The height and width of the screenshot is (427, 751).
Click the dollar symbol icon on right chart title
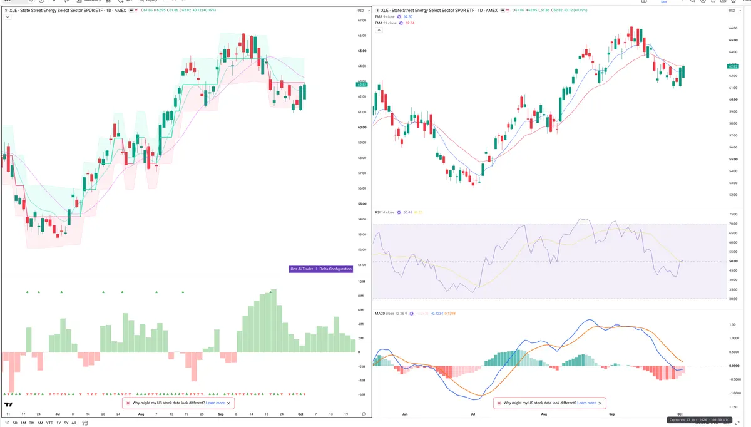click(378, 11)
